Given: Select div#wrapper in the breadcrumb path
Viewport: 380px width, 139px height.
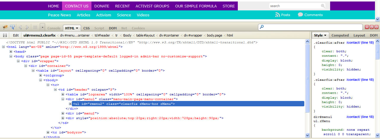Looking at the screenshot, I should [x=193, y=35].
